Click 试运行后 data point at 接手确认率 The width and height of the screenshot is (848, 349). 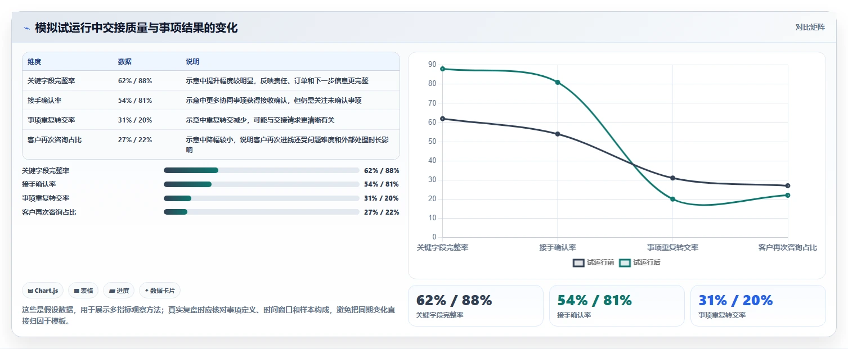[558, 82]
